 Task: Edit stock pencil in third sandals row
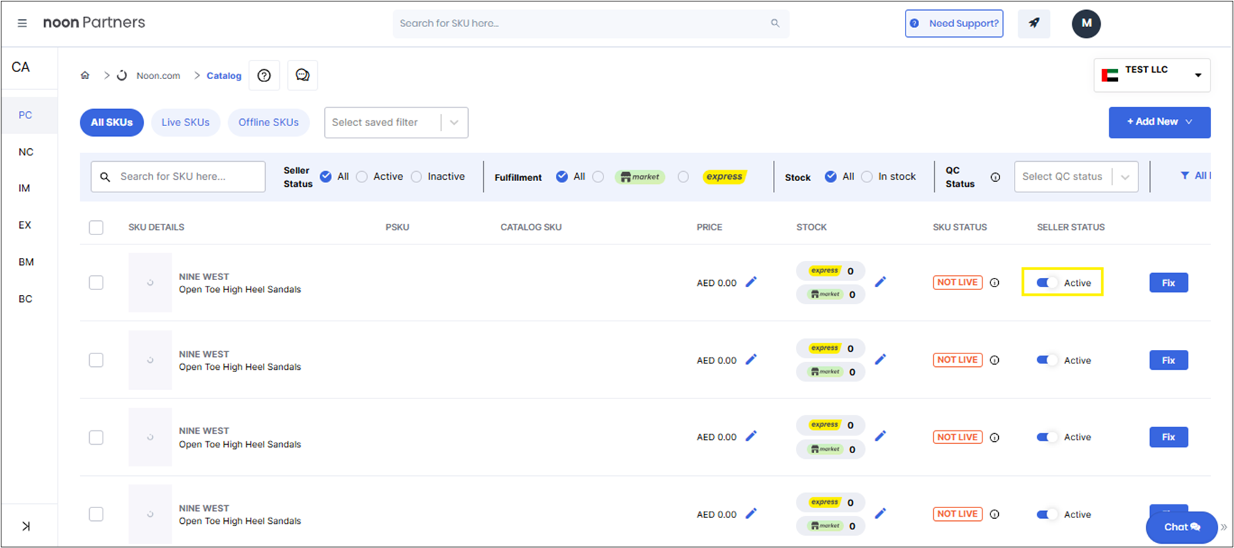(881, 436)
